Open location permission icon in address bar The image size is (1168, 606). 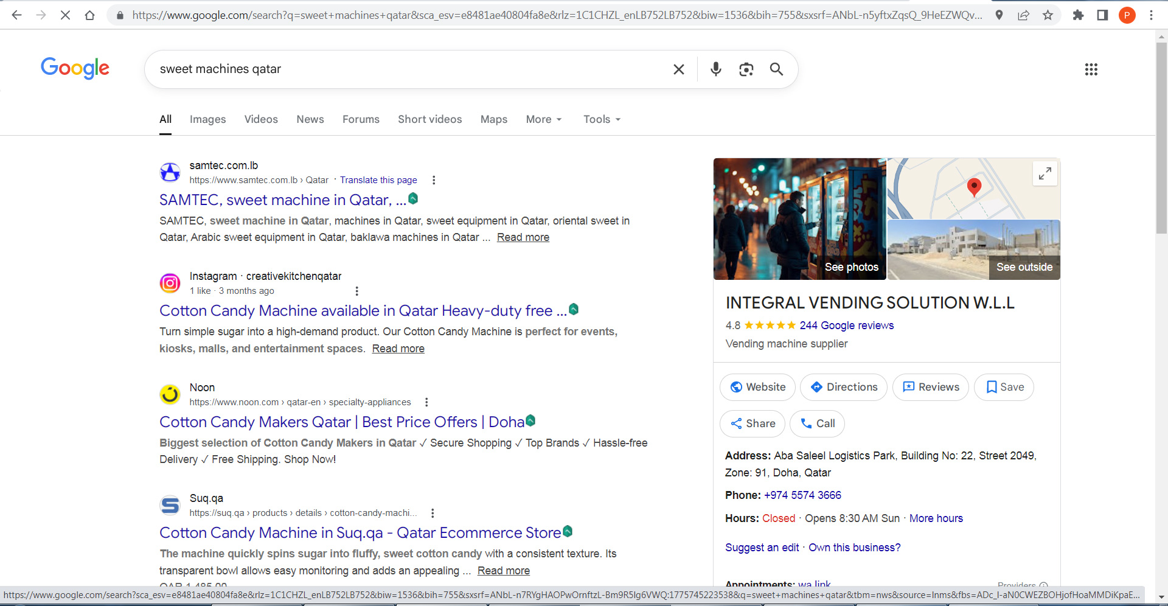[x=999, y=15]
